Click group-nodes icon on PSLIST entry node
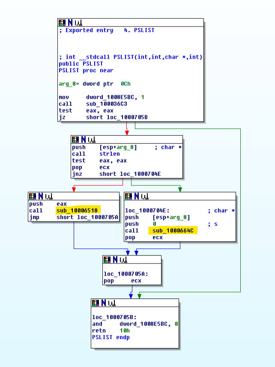This screenshot has height=367, width=275. [78, 23]
